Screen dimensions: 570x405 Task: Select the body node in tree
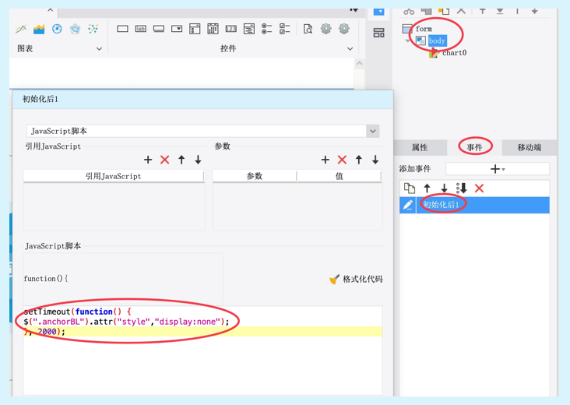coord(437,40)
